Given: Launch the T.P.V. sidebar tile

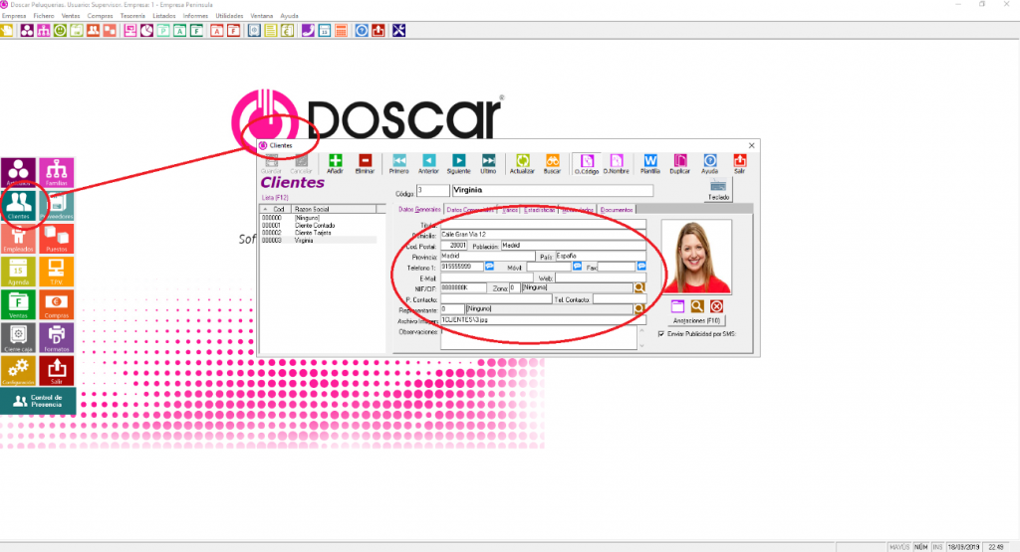Looking at the screenshot, I should [x=57, y=272].
